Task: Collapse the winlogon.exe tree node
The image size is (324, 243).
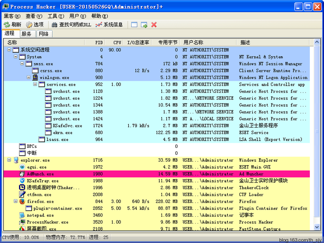Action: click(x=29, y=77)
